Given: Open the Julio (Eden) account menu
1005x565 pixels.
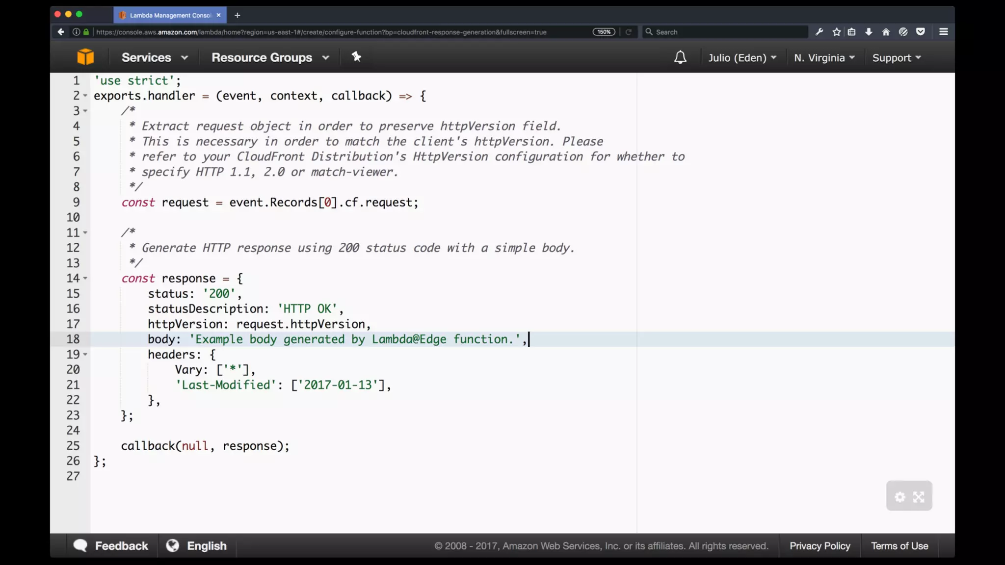Looking at the screenshot, I should tap(742, 58).
